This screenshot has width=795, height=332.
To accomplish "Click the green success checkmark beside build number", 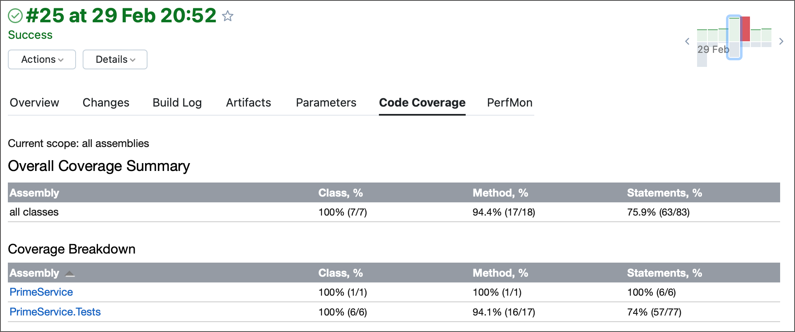I will coord(15,15).
